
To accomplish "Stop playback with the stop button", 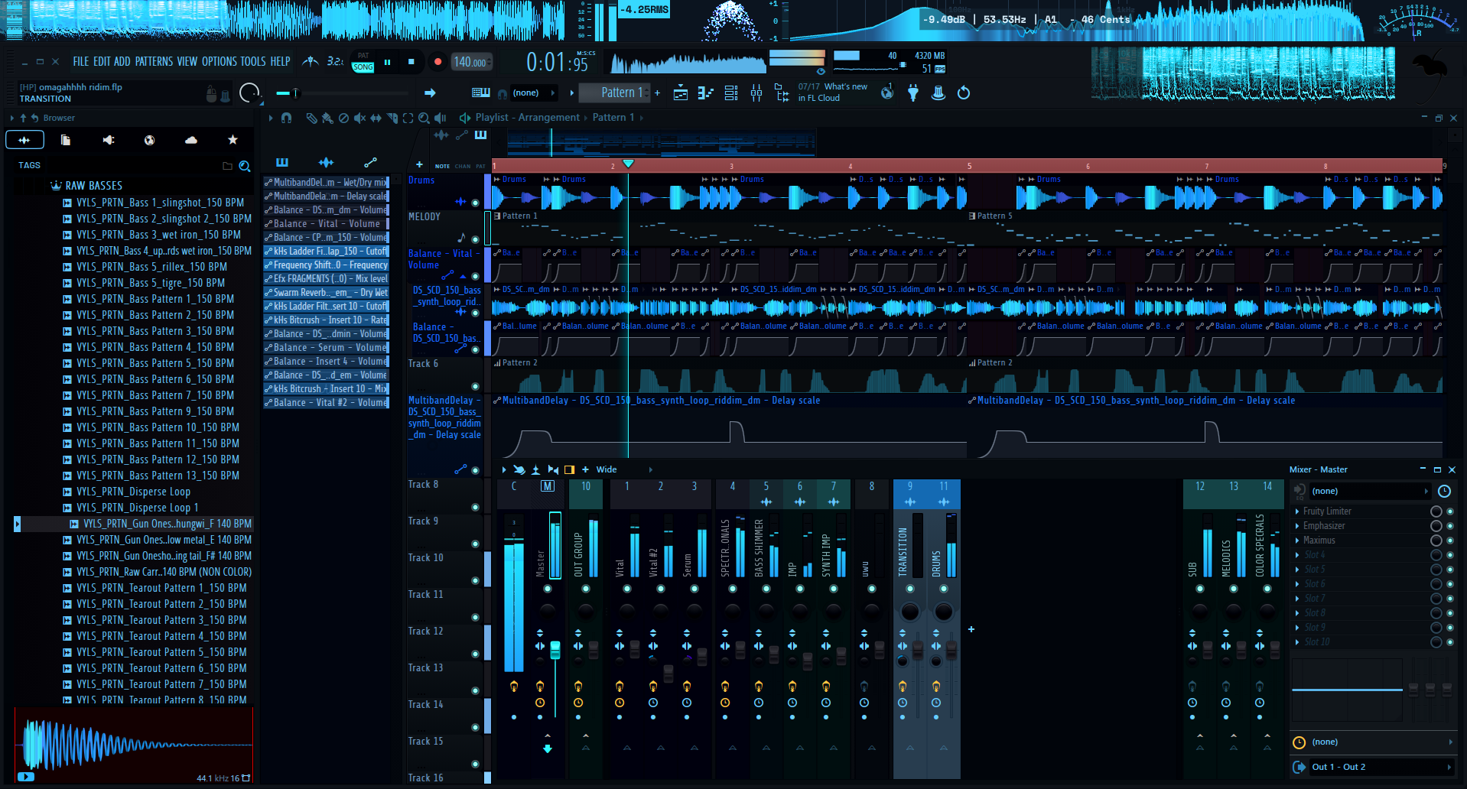I will 411,62.
